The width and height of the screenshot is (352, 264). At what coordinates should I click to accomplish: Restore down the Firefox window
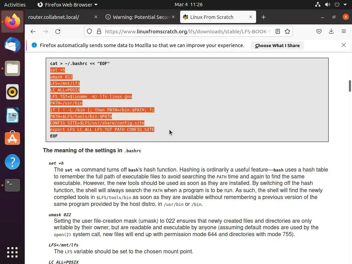click(x=334, y=17)
